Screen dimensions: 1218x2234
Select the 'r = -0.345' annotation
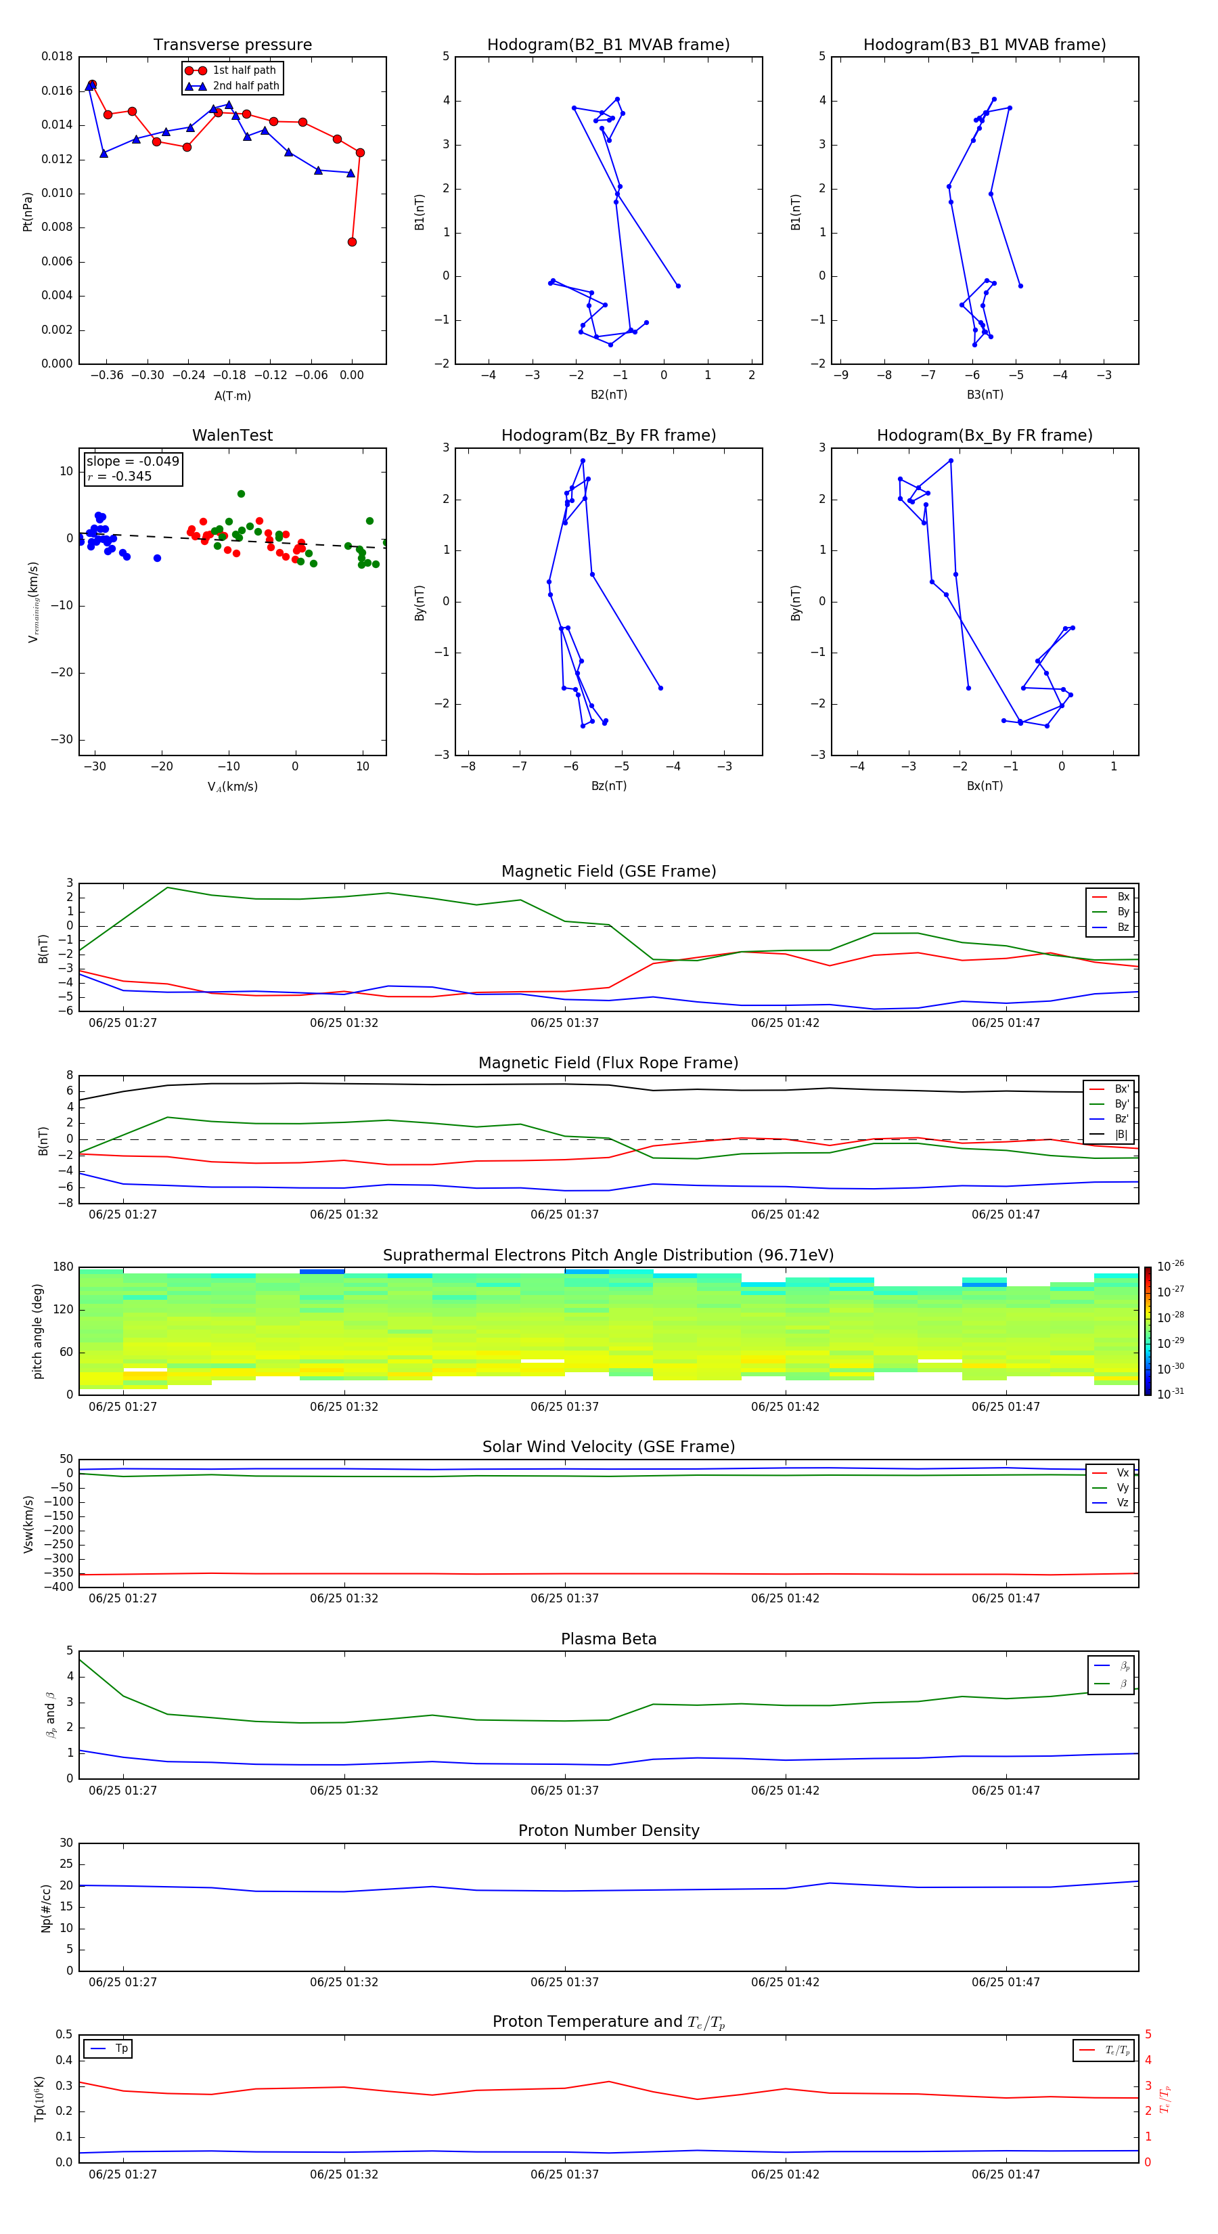point(120,476)
